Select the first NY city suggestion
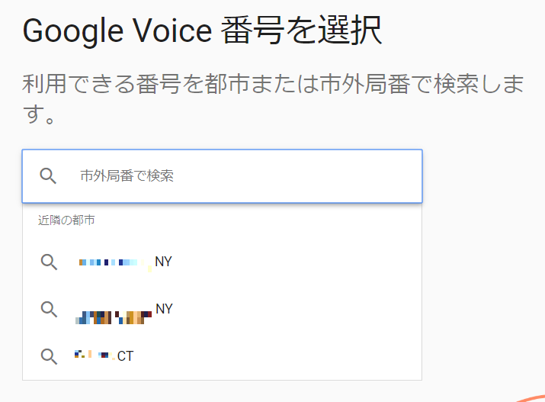 coord(222,262)
